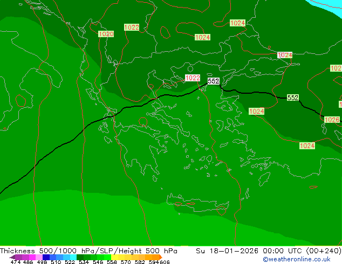Click the orange right arrow of the legend

(x=161, y=257)
